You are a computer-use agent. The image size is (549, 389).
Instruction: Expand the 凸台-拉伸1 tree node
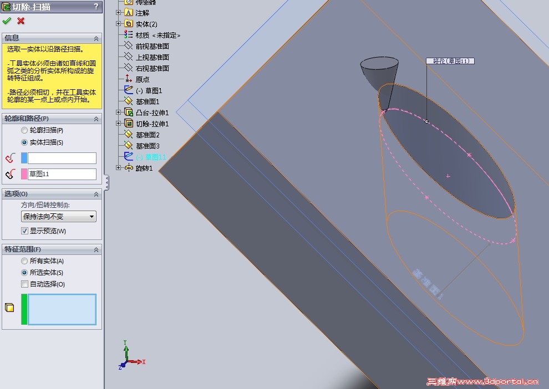click(x=118, y=112)
